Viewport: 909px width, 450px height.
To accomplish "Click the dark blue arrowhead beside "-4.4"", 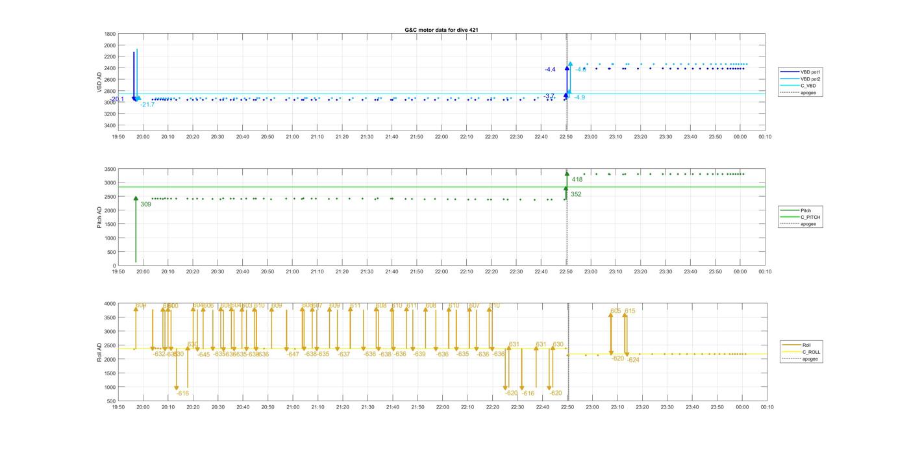I will point(567,68).
